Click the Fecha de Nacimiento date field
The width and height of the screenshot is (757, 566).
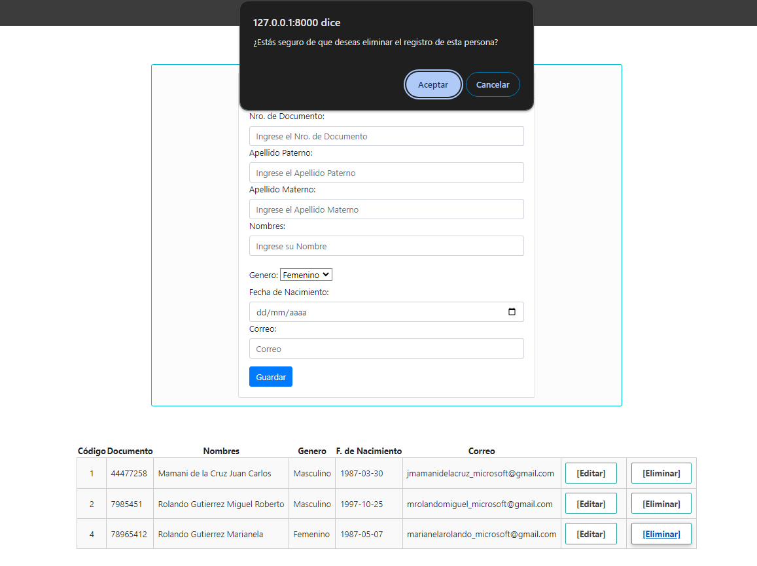pos(373,312)
